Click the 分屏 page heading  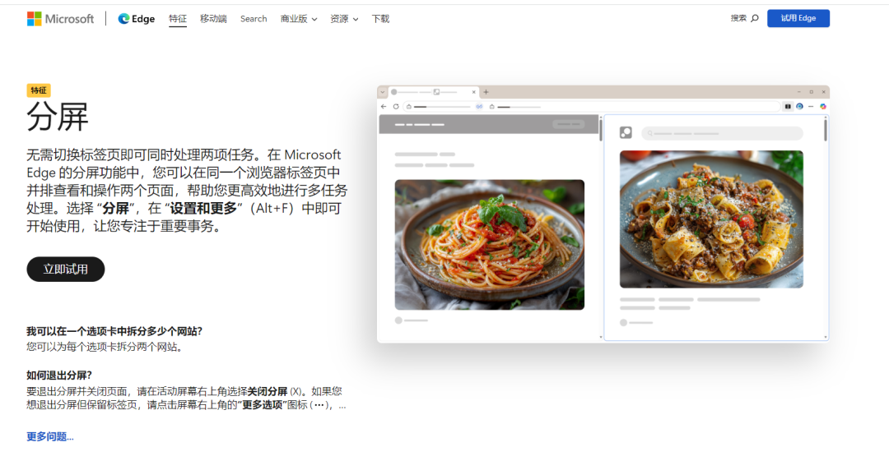coord(58,117)
